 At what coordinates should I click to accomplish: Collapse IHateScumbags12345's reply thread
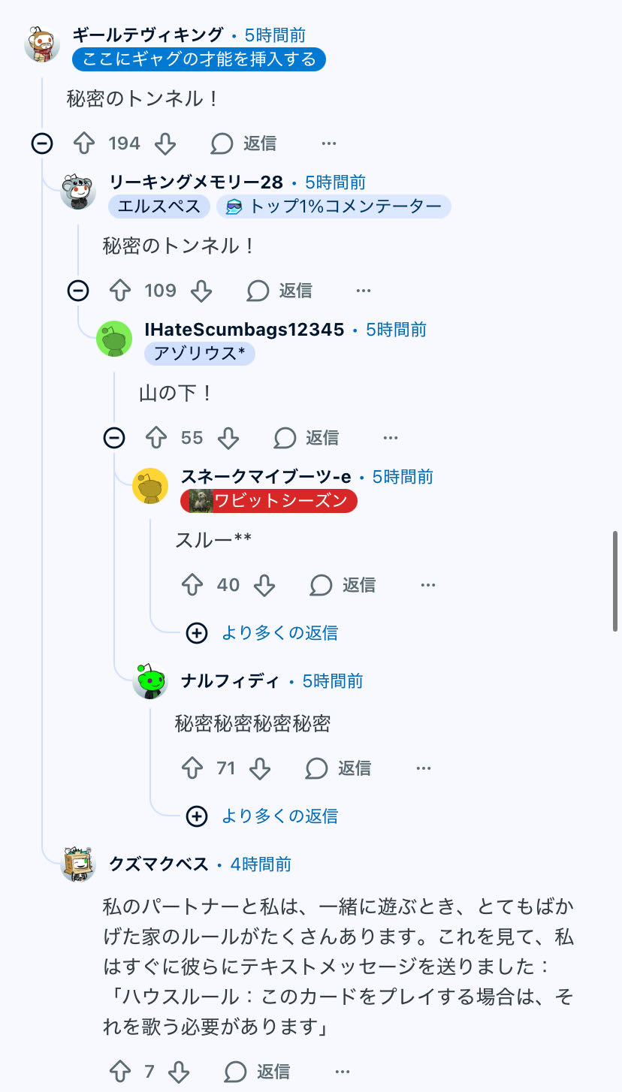click(114, 438)
